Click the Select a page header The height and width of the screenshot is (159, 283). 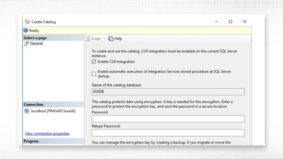pyautogui.click(x=53, y=38)
